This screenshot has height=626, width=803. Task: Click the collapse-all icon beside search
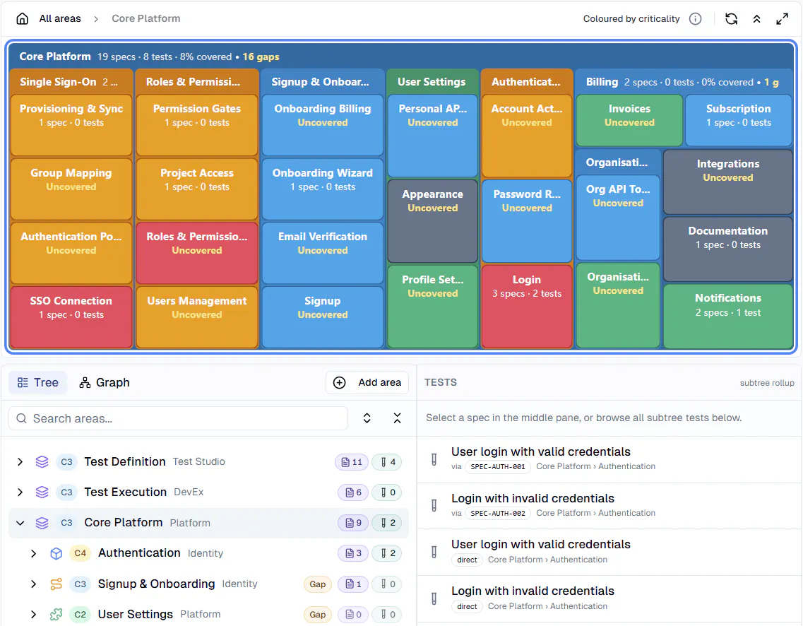click(x=397, y=418)
